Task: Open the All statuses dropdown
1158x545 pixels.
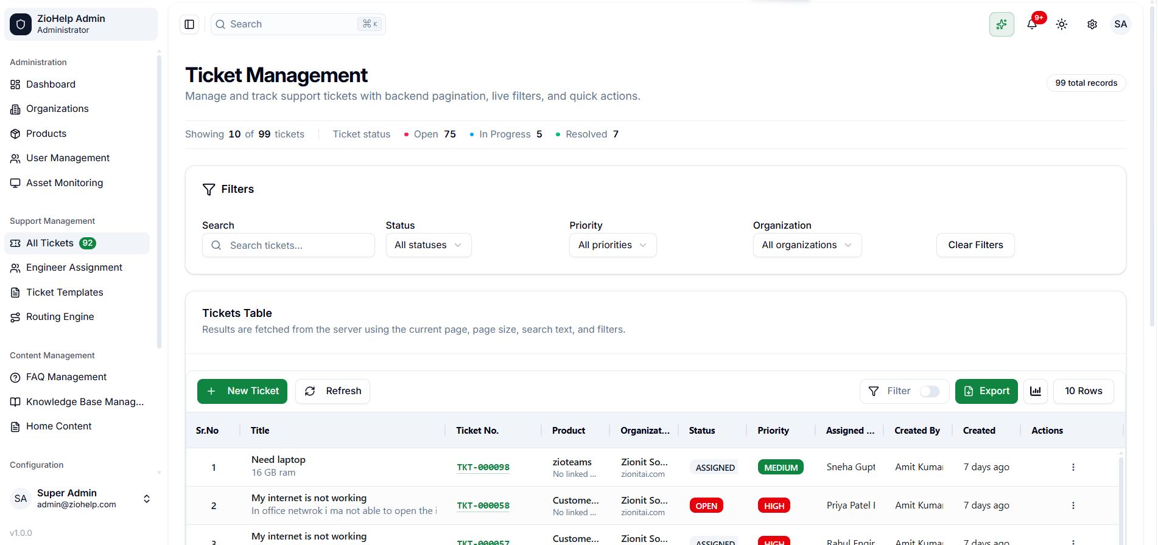Action: (x=429, y=245)
